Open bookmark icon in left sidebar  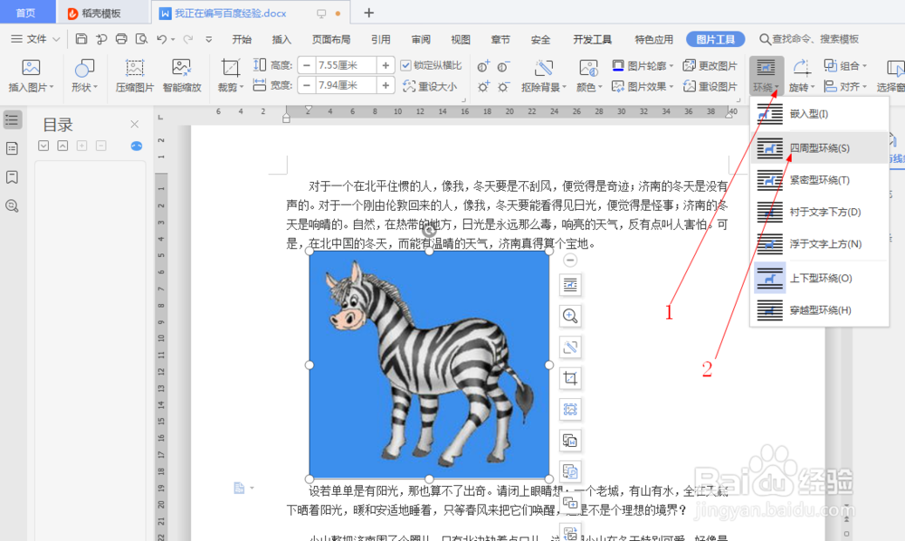coord(12,177)
